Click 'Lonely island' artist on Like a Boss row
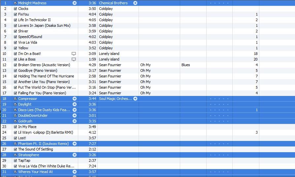Screen dimensions: 295x177 tap(109, 59)
